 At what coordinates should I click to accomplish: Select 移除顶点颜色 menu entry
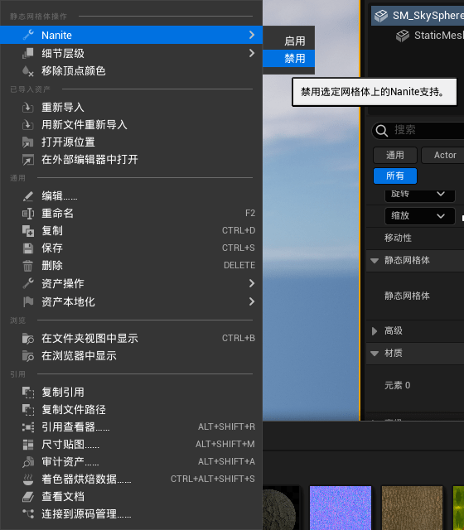131,71
